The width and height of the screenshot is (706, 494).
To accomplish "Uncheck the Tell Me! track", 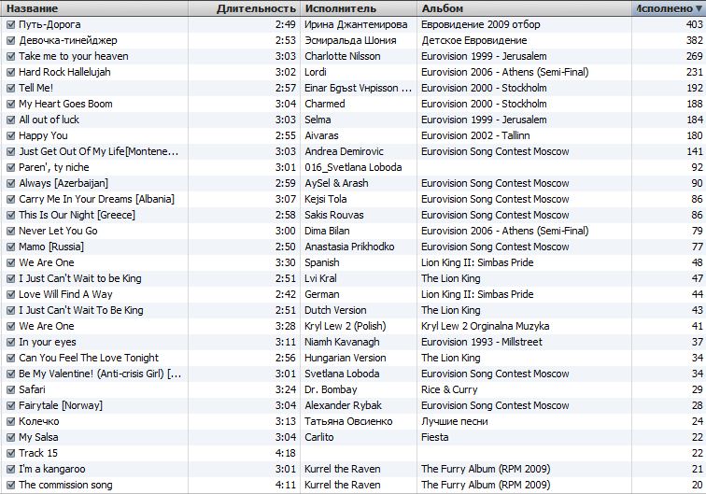I will click(x=11, y=89).
